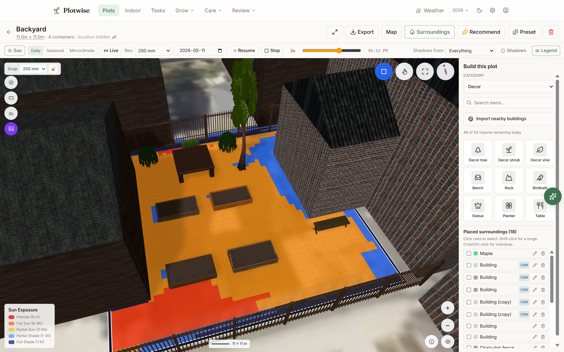Open the 2026 year selector
This screenshot has height=352, width=564.
(460, 10)
